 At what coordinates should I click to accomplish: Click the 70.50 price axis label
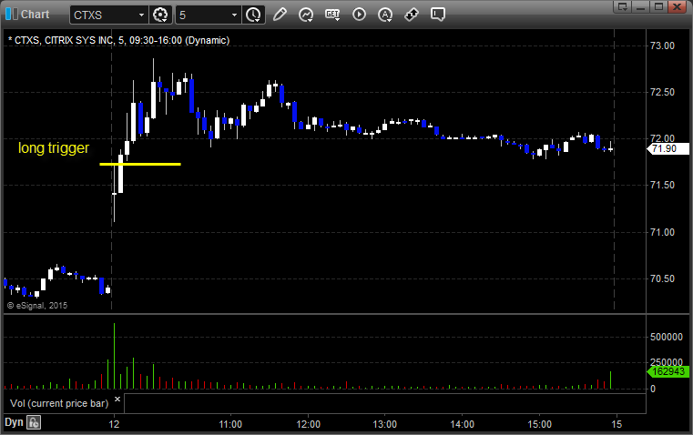[x=662, y=278]
